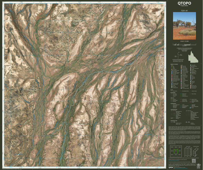Click the Cave legend symbol

pyautogui.click(x=191, y=84)
